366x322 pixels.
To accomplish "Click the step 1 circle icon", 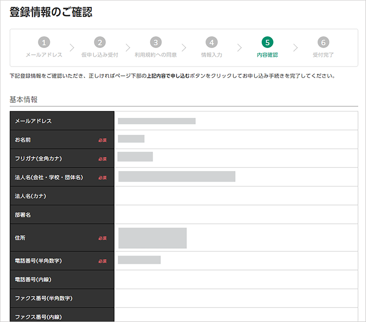I will click(x=44, y=42).
